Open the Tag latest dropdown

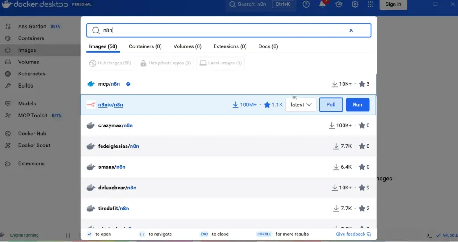point(301,104)
